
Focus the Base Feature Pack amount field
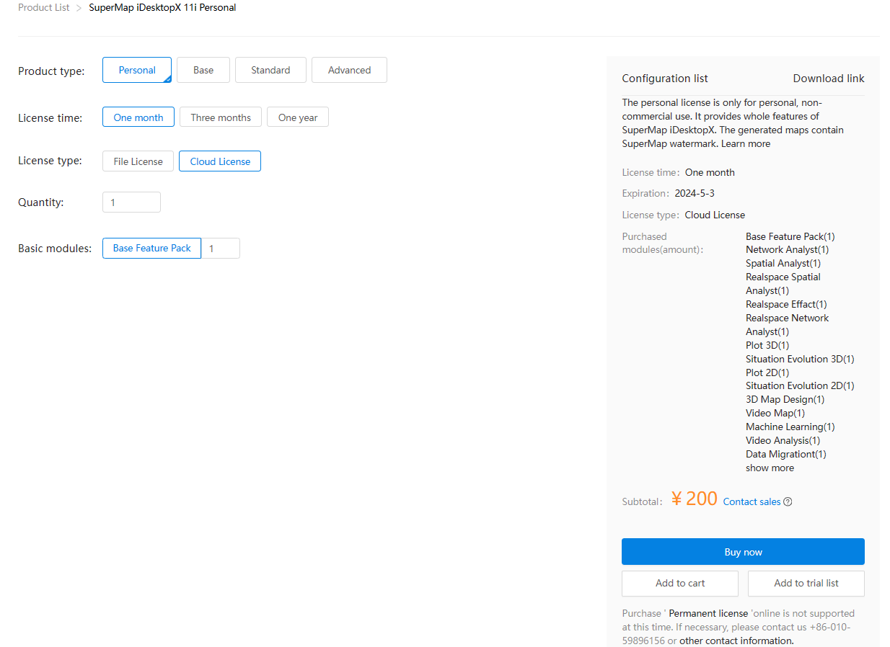pos(221,248)
